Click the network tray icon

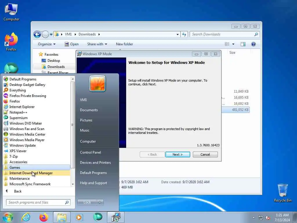(261, 218)
